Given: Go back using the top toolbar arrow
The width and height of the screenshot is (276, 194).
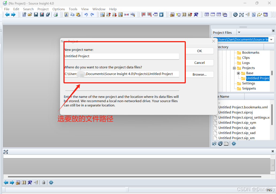Looking at the screenshot, I should 7,15.
